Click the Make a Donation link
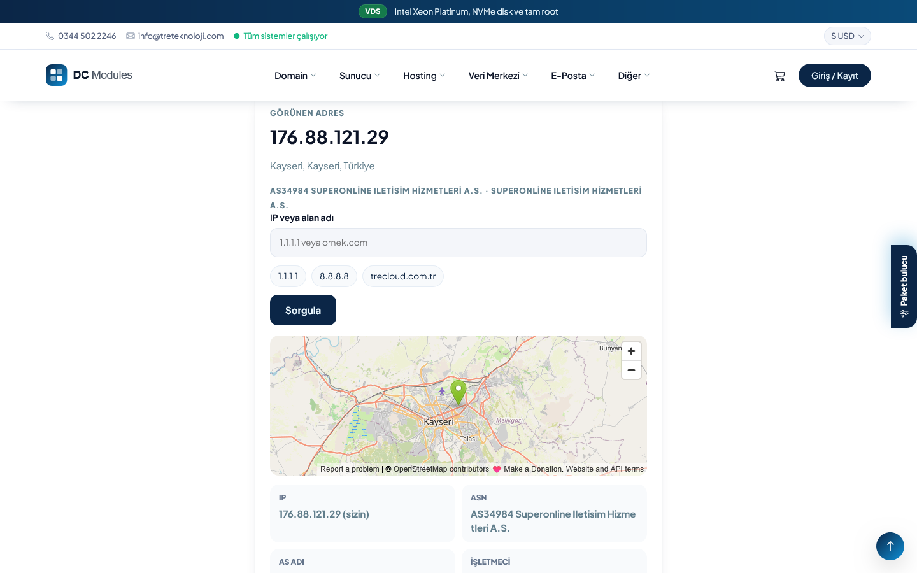 click(533, 469)
